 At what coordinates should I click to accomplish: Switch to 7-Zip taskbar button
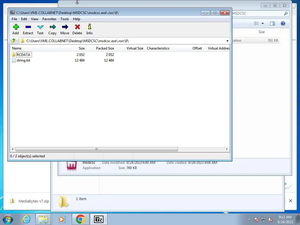[x=99, y=219]
